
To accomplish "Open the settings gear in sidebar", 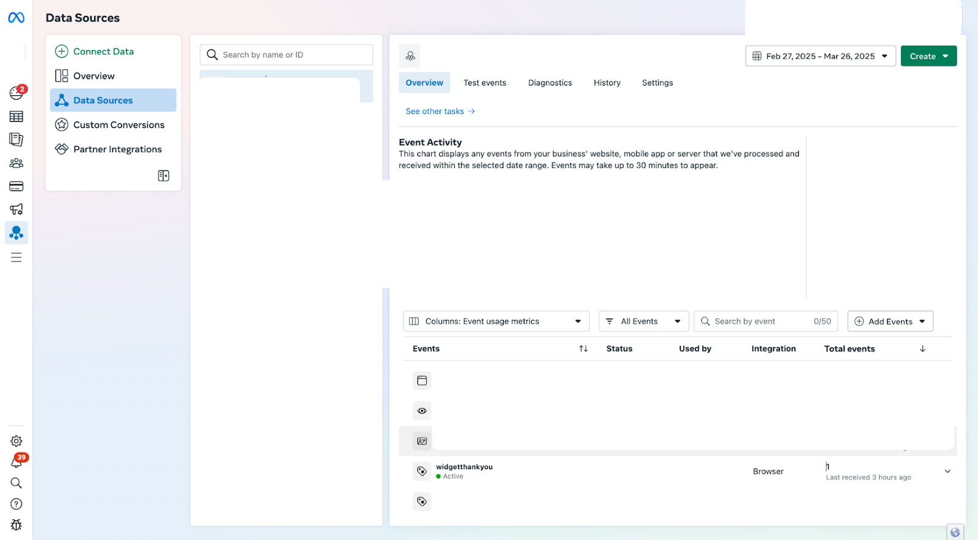I will [17, 441].
